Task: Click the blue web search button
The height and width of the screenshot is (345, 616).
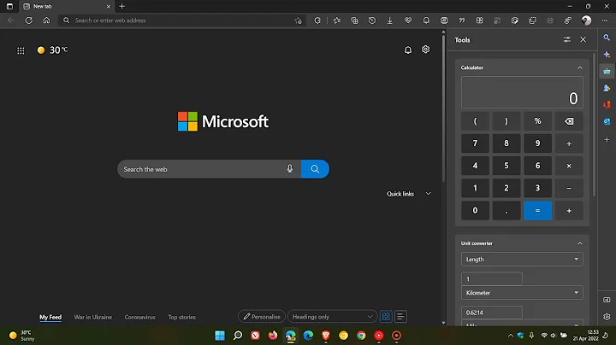Action: point(315,169)
